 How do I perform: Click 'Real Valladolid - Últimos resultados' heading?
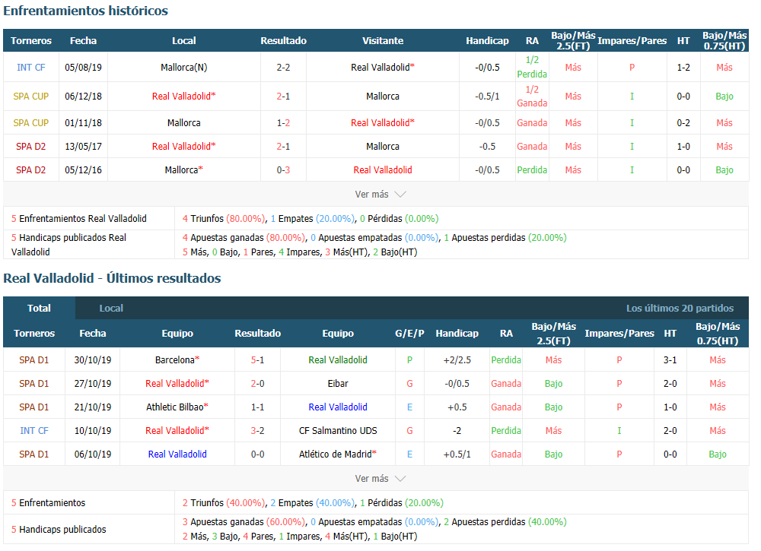point(112,278)
